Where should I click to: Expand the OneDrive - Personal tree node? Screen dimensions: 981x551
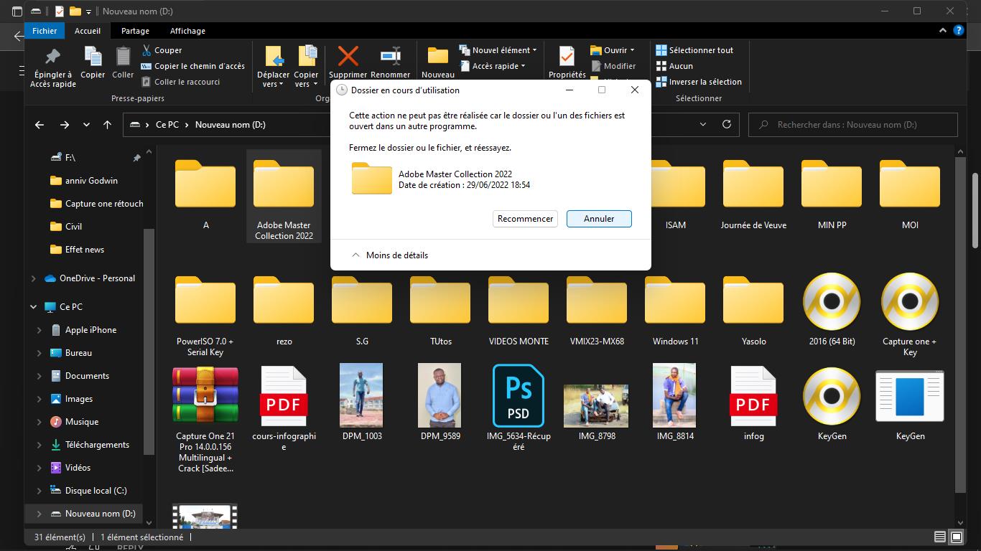33,278
